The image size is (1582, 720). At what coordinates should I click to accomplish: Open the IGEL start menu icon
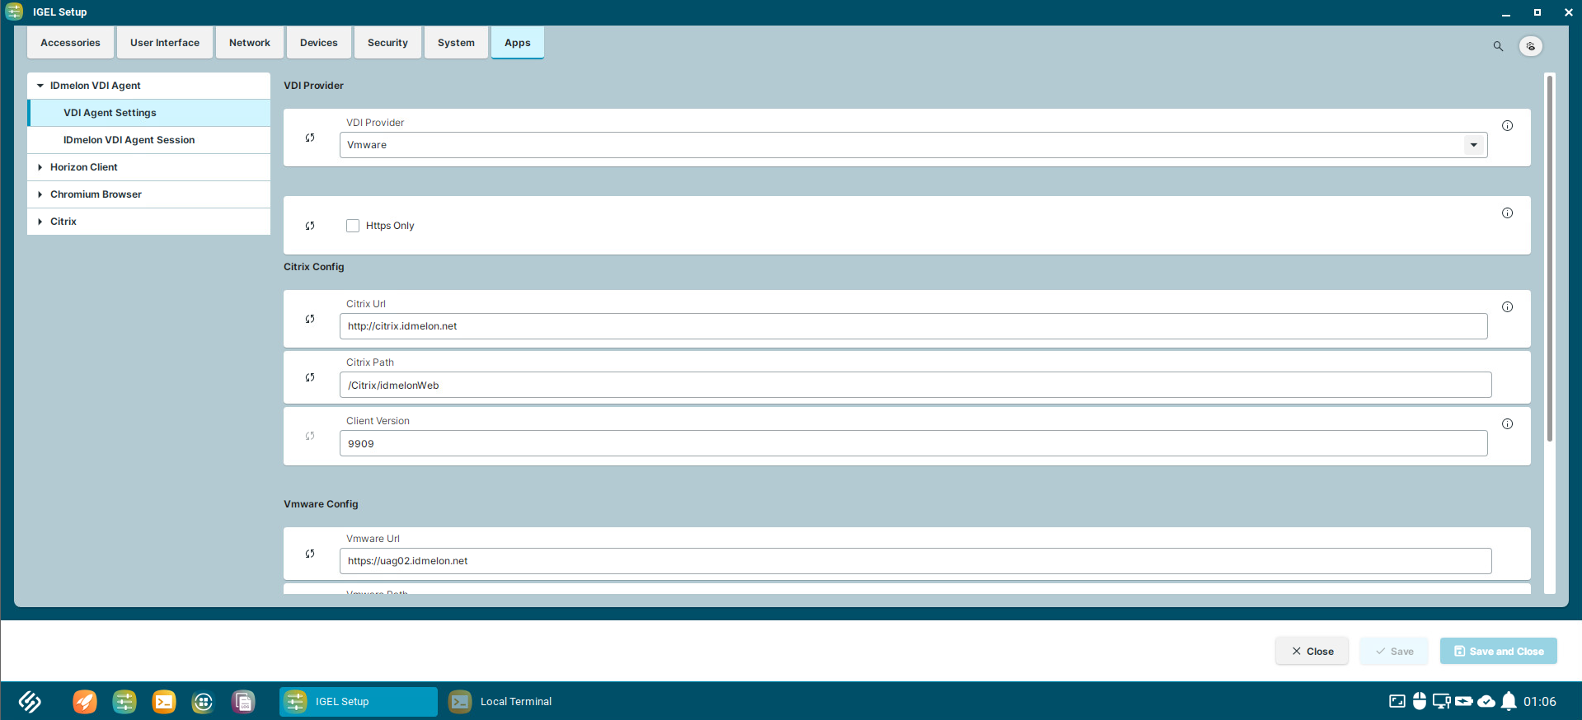coord(30,701)
